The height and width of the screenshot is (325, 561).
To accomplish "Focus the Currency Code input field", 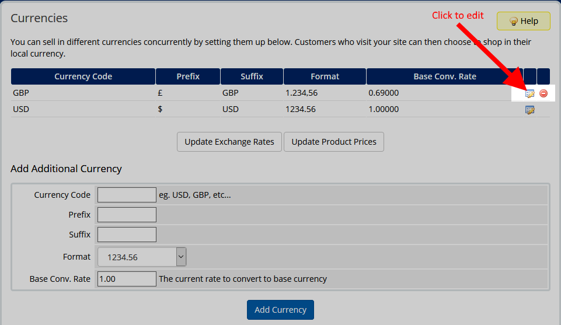I will coord(127,195).
